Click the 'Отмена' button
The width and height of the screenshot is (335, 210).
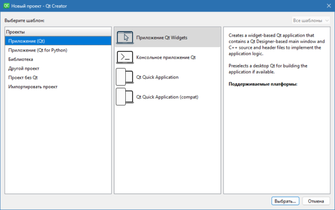click(316, 201)
